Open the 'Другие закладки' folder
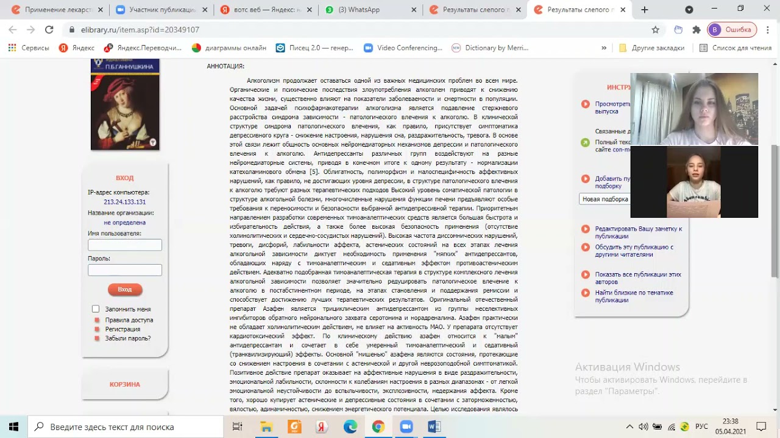This screenshot has width=780, height=438. pos(651,48)
